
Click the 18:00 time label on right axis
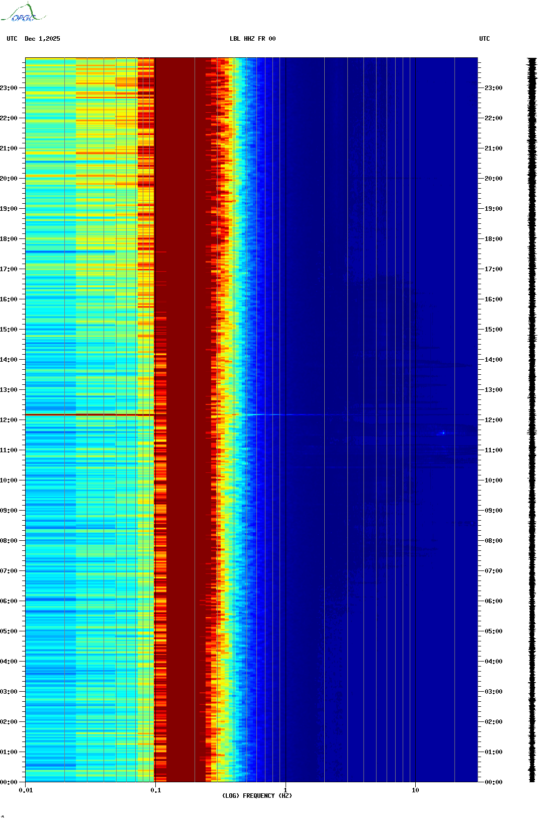point(493,239)
